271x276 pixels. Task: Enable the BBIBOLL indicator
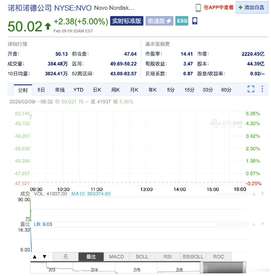click(193, 257)
